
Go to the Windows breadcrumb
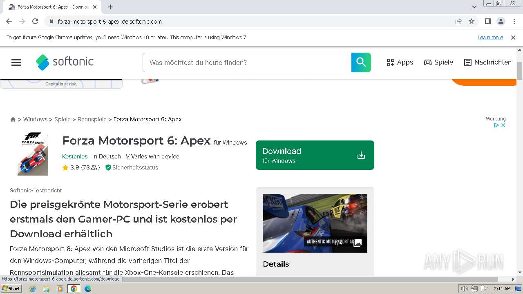point(35,119)
